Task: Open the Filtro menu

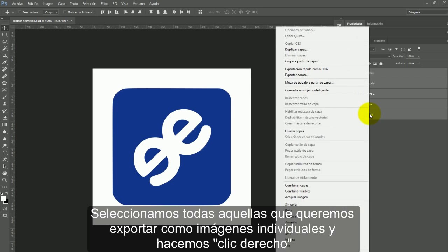Action: pyautogui.click(x=104, y=3)
